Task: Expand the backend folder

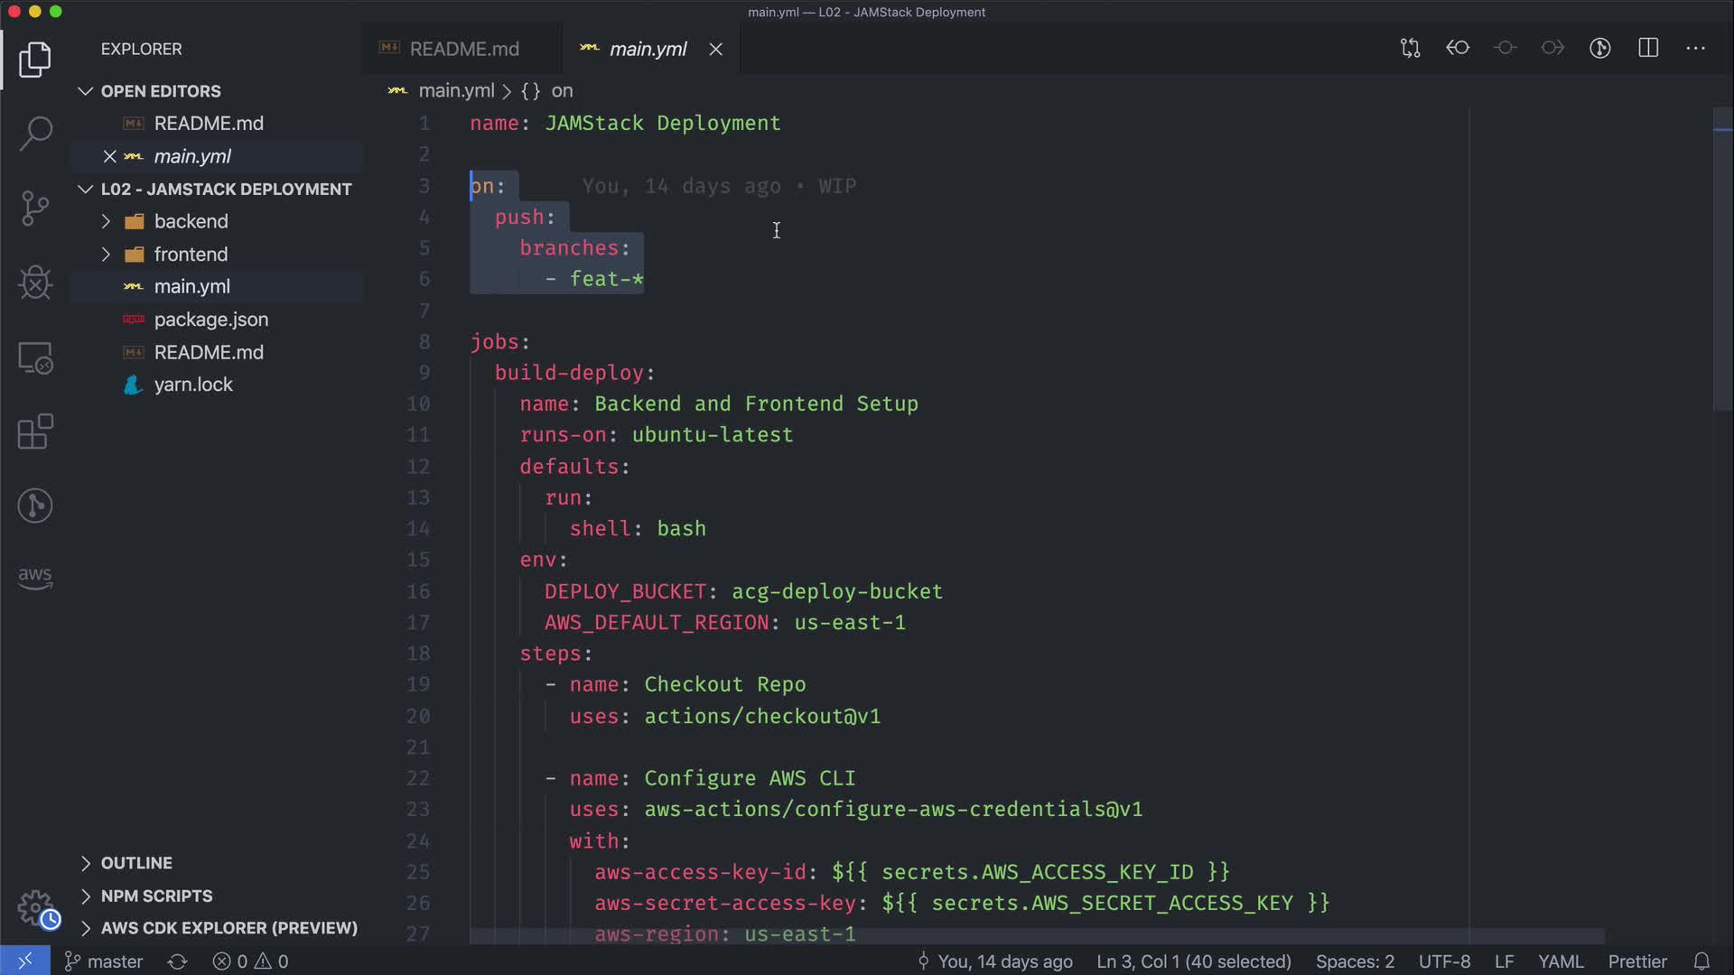Action: pyautogui.click(x=191, y=221)
